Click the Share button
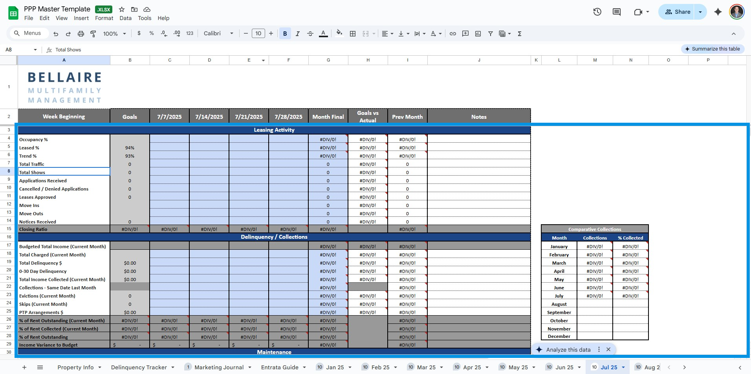The image size is (751, 374). point(677,12)
